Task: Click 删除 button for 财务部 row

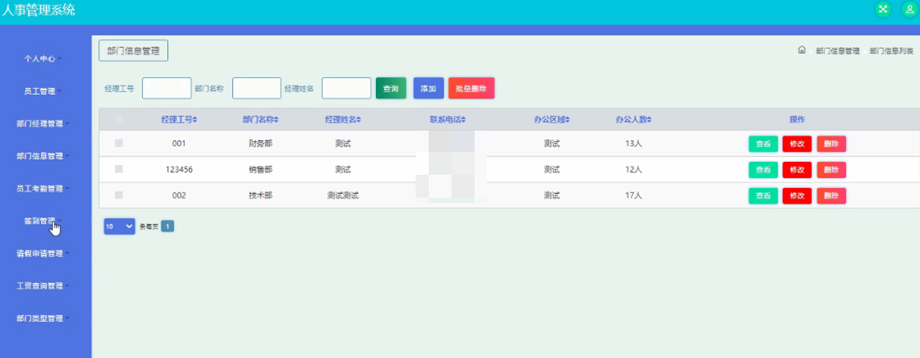Action: click(x=831, y=144)
